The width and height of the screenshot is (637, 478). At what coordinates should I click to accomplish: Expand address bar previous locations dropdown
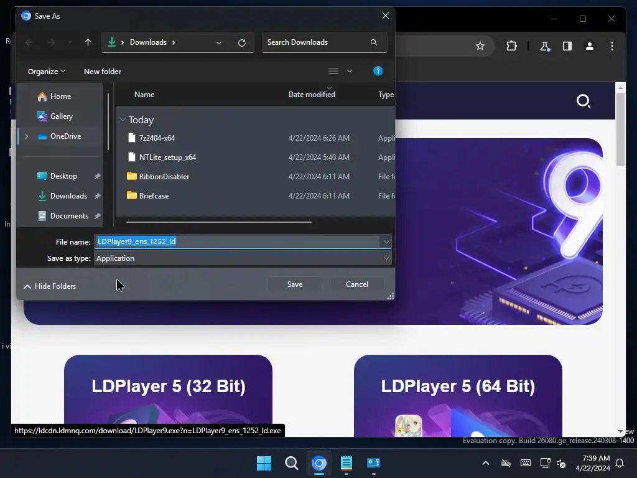click(219, 43)
